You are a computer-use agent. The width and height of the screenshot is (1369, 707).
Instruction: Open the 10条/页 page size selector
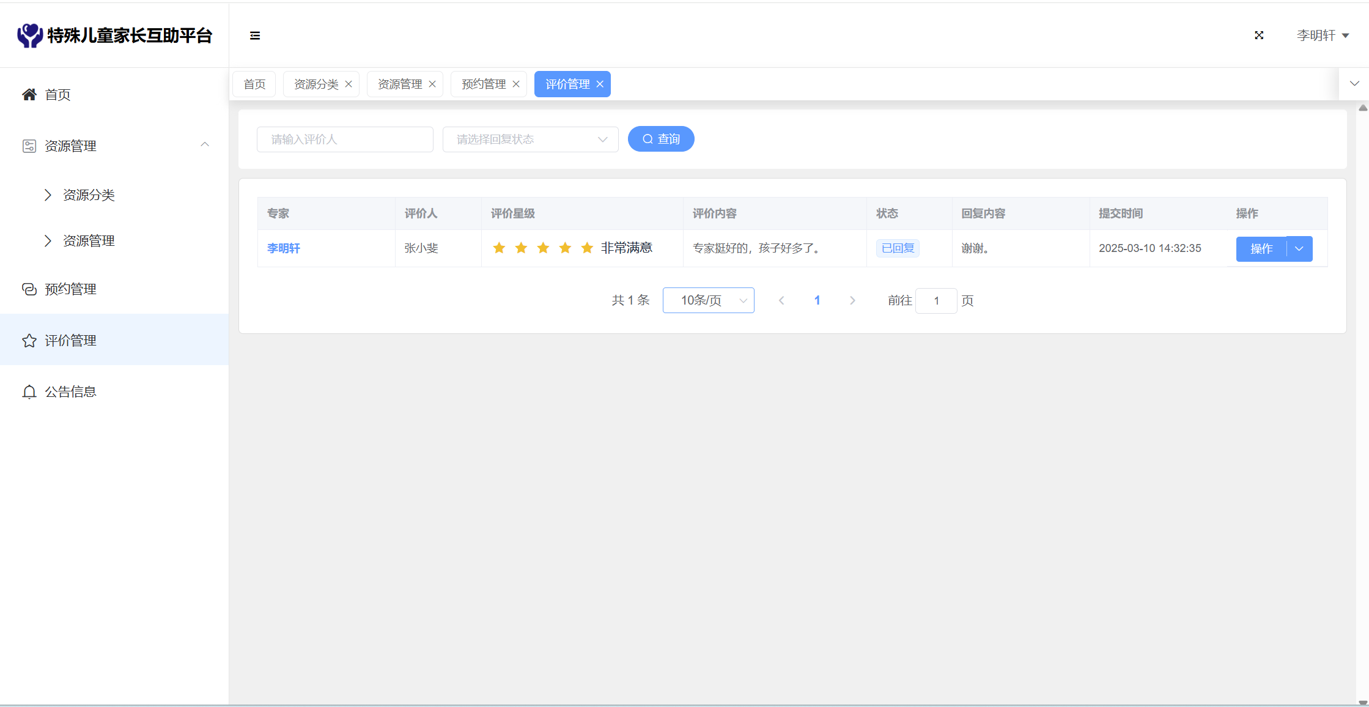pos(708,300)
